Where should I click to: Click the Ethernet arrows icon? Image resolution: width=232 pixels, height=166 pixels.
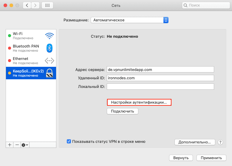[x=49, y=61]
